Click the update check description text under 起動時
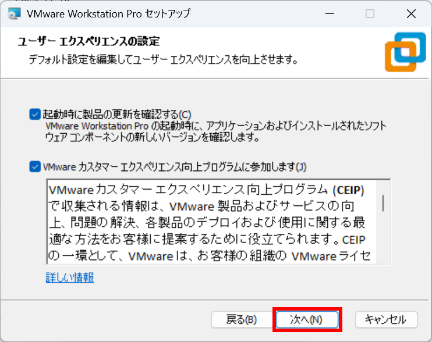 click(216, 131)
